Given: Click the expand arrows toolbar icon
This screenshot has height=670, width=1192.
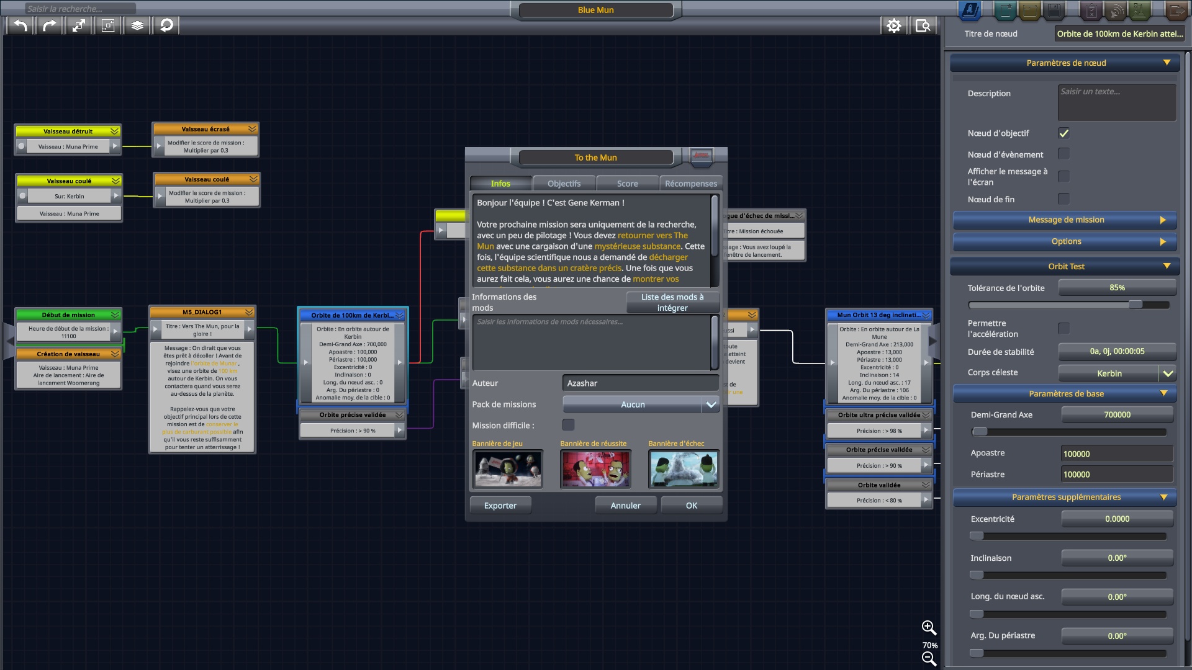Looking at the screenshot, I should point(78,25).
